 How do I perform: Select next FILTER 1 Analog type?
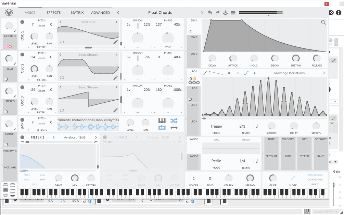tap(96, 137)
